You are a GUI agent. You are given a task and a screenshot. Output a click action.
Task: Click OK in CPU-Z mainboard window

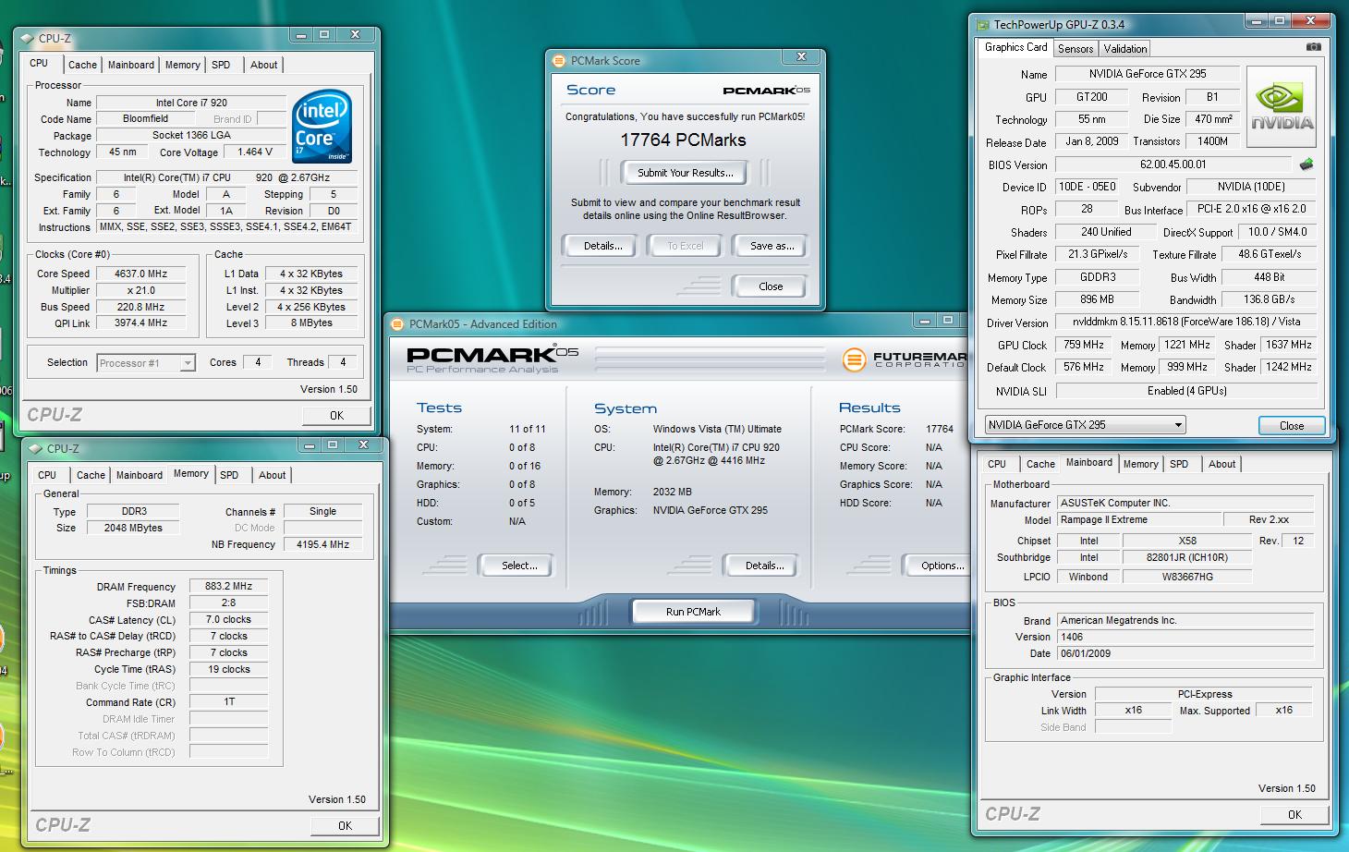(x=1294, y=815)
